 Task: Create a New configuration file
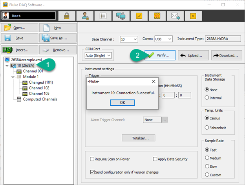point(58,28)
